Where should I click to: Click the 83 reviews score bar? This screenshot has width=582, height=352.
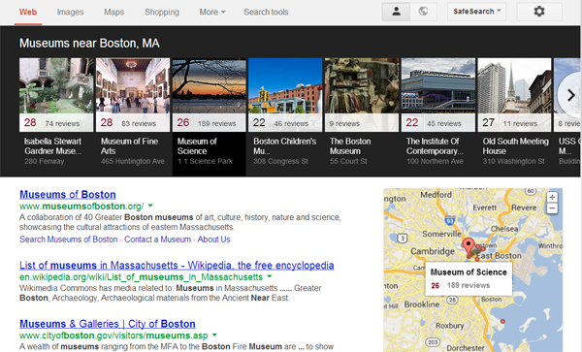click(x=133, y=123)
